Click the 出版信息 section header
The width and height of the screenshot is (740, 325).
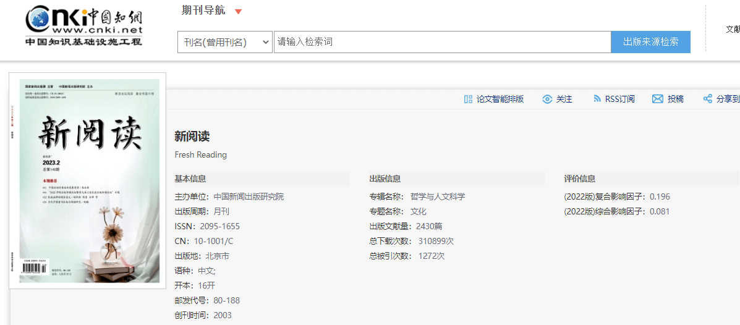click(x=385, y=179)
